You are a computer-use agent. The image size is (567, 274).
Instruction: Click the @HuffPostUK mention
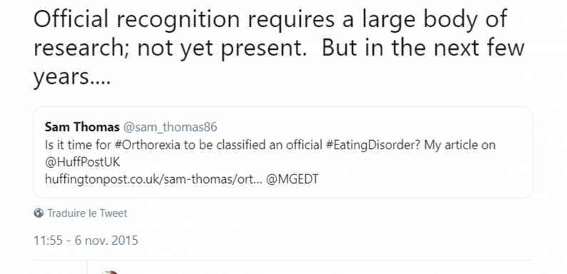click(83, 162)
